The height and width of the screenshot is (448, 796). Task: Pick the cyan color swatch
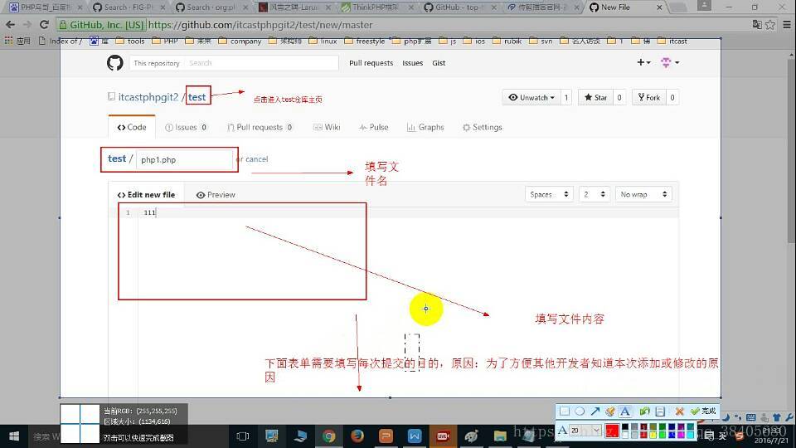[690, 435]
